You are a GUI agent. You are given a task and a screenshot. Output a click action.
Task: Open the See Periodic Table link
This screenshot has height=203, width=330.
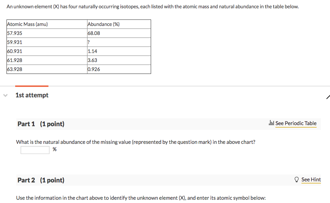(x=296, y=123)
